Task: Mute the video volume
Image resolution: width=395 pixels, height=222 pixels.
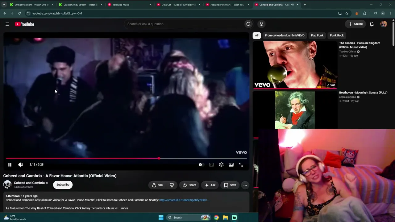Action: pos(21,165)
